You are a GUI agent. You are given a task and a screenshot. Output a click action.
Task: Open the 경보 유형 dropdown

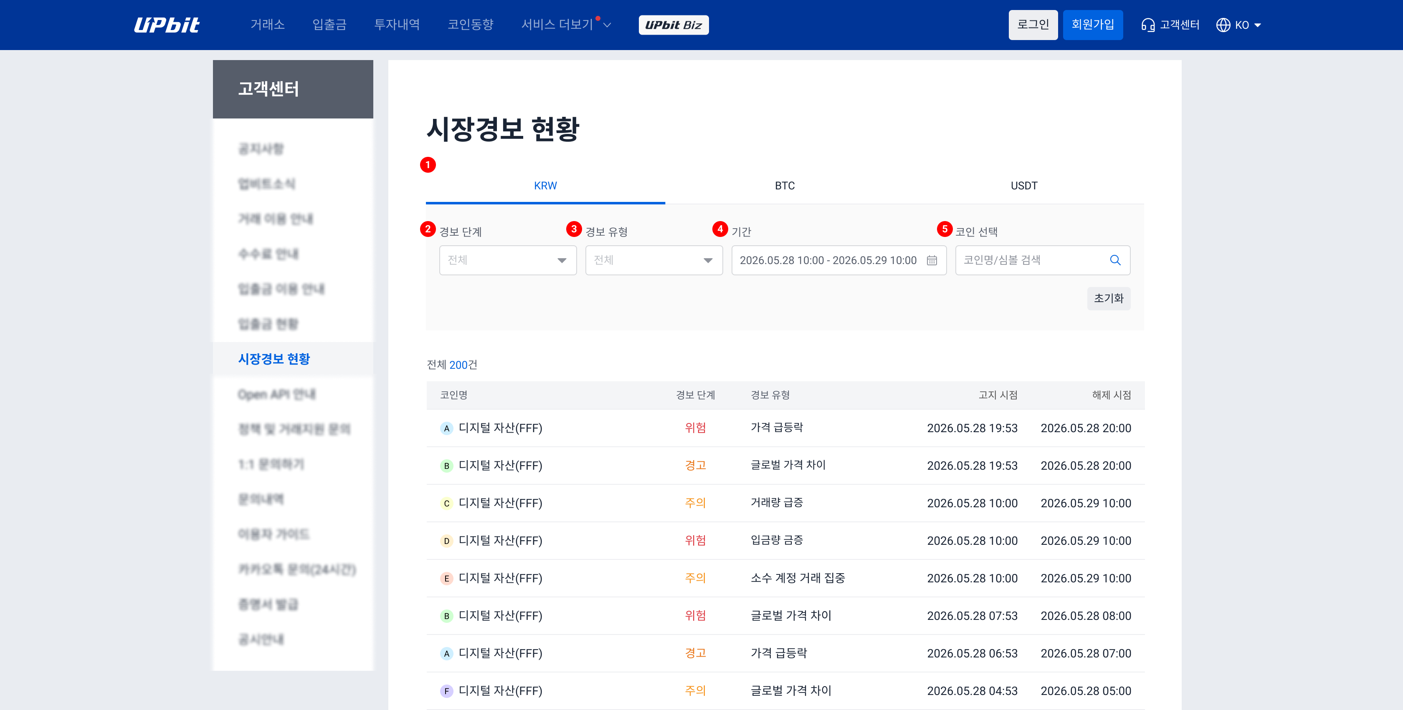pos(653,261)
